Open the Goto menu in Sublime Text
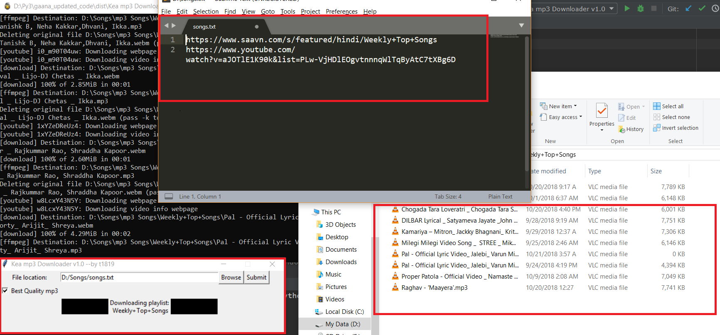The width and height of the screenshot is (720, 335). coord(268,12)
